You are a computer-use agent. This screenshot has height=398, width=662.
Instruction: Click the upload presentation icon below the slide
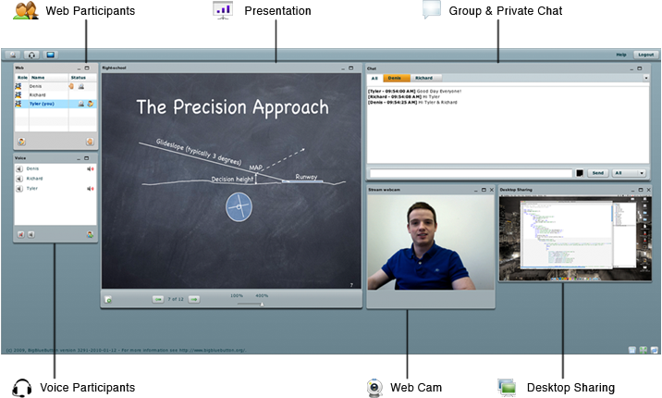click(109, 299)
